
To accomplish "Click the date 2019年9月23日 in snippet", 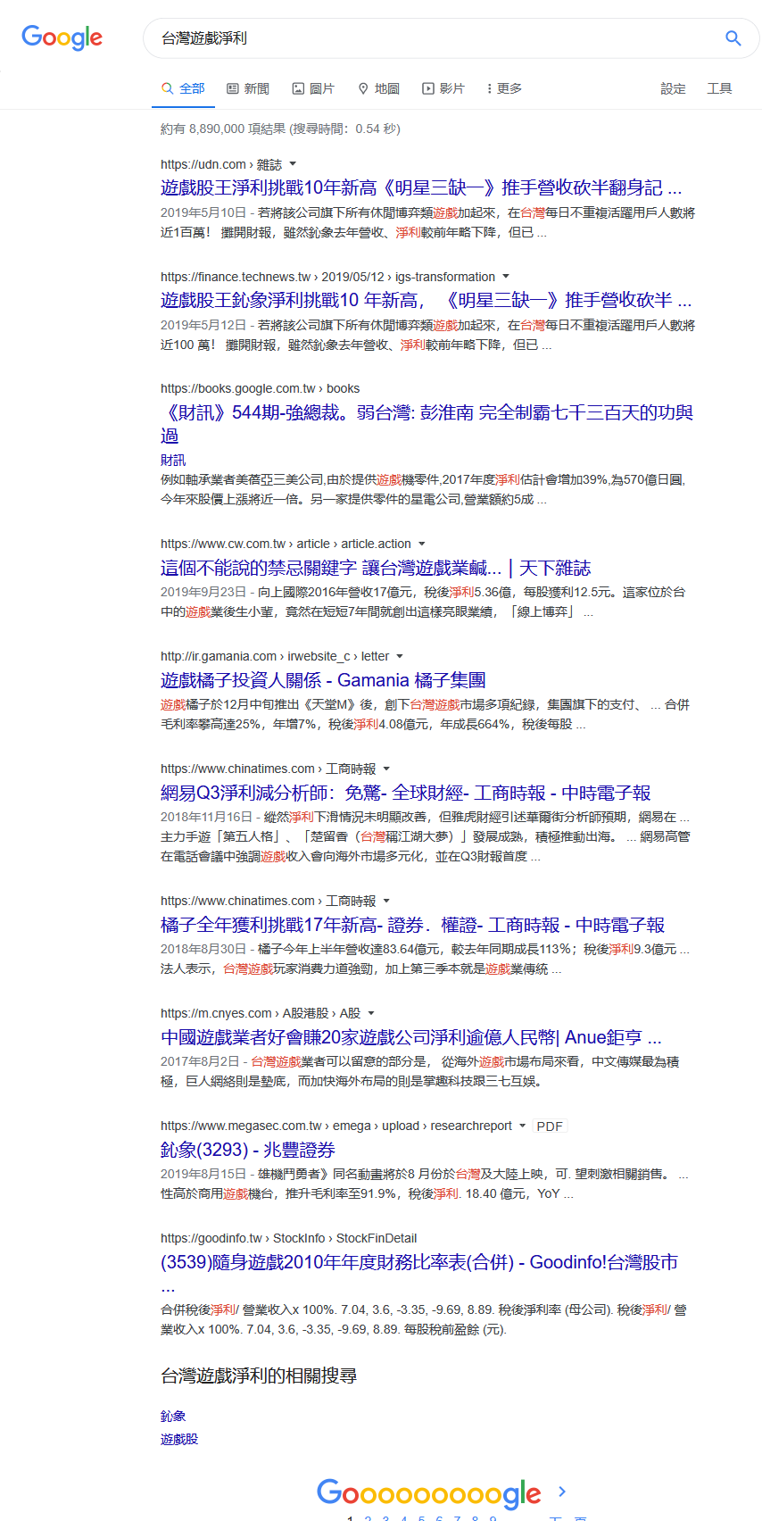I will click(203, 592).
